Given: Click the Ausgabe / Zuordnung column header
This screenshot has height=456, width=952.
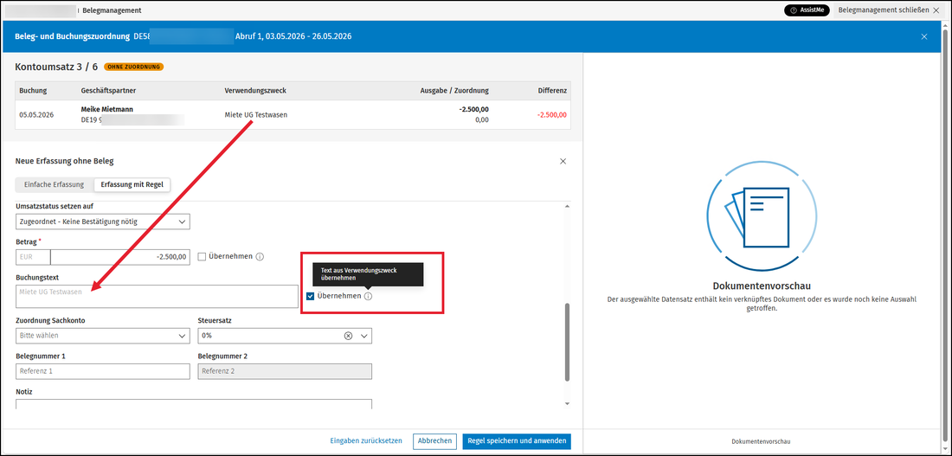Looking at the screenshot, I should (x=454, y=91).
